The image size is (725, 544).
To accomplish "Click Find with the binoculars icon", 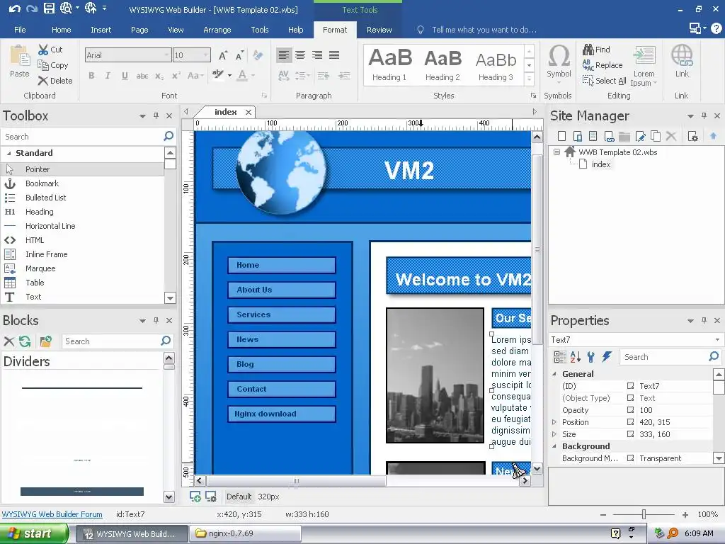I will click(596, 50).
